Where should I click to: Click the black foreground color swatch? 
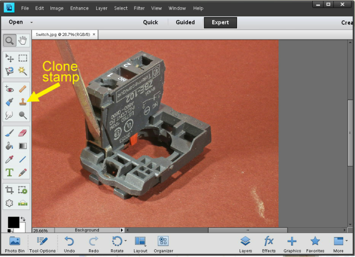pyautogui.click(x=13, y=222)
